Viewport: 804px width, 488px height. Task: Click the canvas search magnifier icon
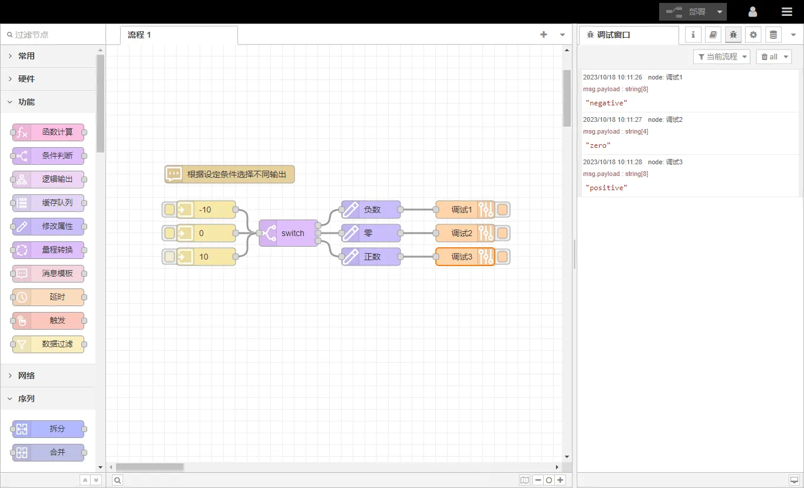[x=117, y=480]
